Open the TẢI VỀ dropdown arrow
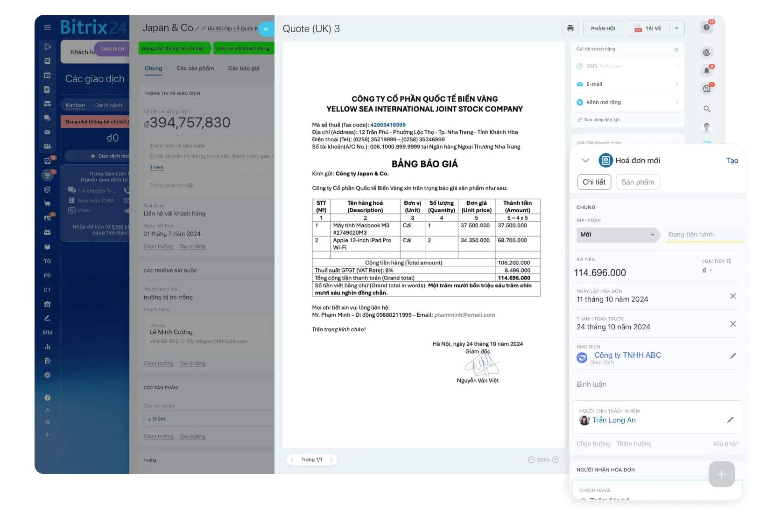 [677, 28]
